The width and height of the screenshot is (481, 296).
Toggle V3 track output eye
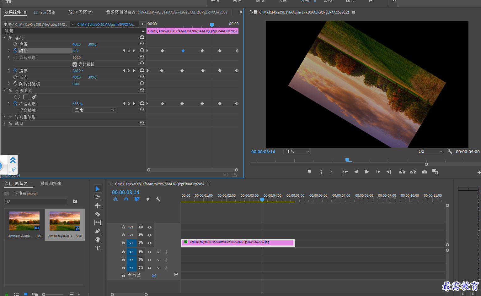(149, 227)
